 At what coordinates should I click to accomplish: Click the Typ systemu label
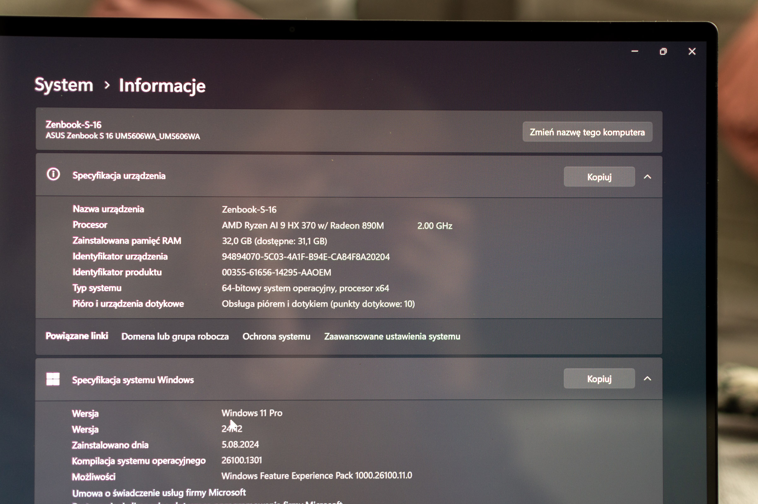(x=97, y=288)
